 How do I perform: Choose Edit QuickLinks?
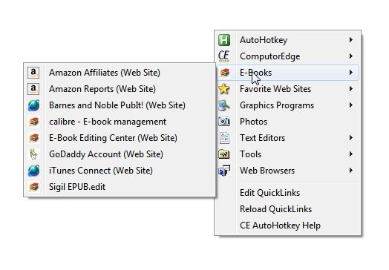coord(270,193)
